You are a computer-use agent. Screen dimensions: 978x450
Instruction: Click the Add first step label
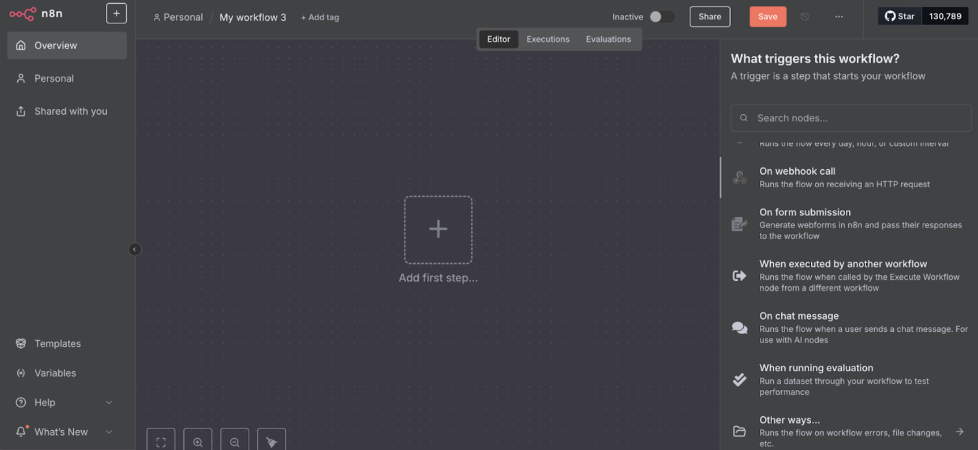pyautogui.click(x=438, y=278)
